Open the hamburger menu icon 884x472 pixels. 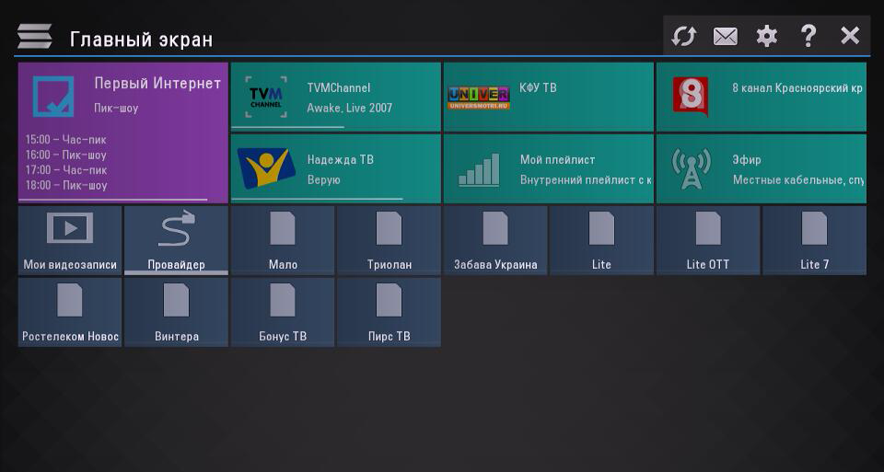(34, 37)
